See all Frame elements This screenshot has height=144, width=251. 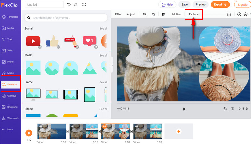point(103,82)
